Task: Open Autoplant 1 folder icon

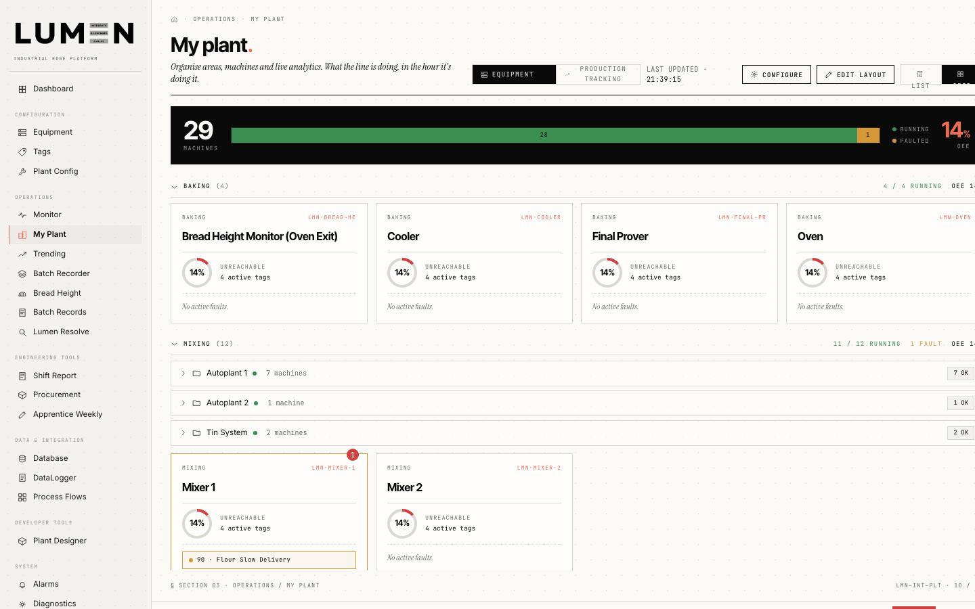Action: tap(196, 374)
